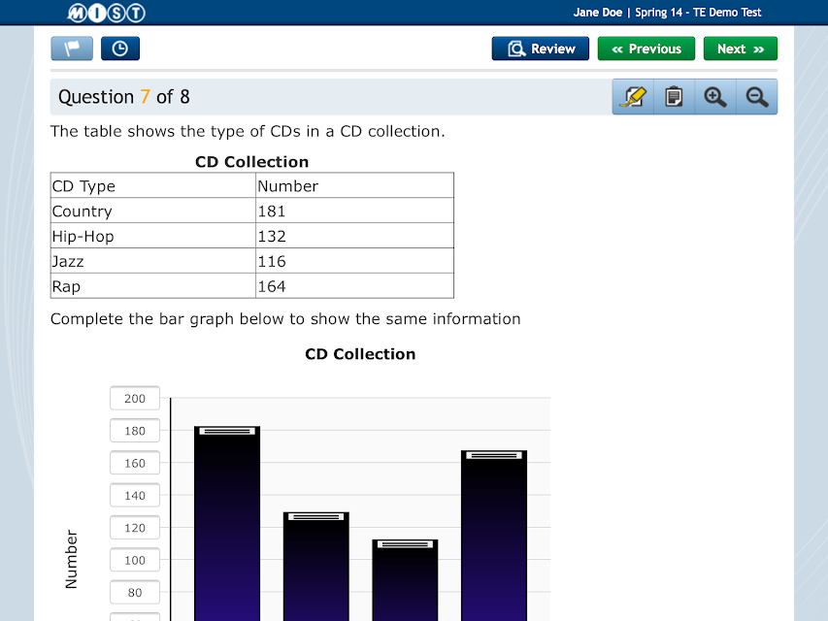Click the Jane Doe user name
The image size is (828, 621).
pyautogui.click(x=597, y=13)
